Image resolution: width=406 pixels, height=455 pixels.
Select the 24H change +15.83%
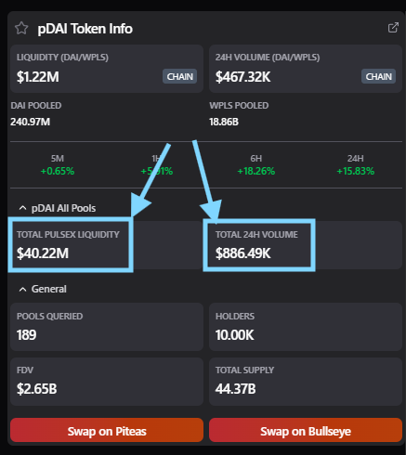pyautogui.click(x=356, y=171)
